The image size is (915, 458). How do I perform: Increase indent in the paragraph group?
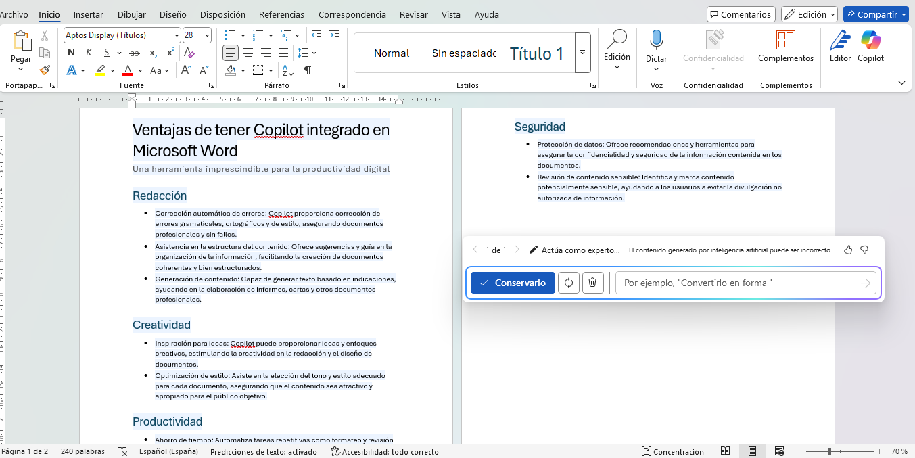pyautogui.click(x=333, y=35)
